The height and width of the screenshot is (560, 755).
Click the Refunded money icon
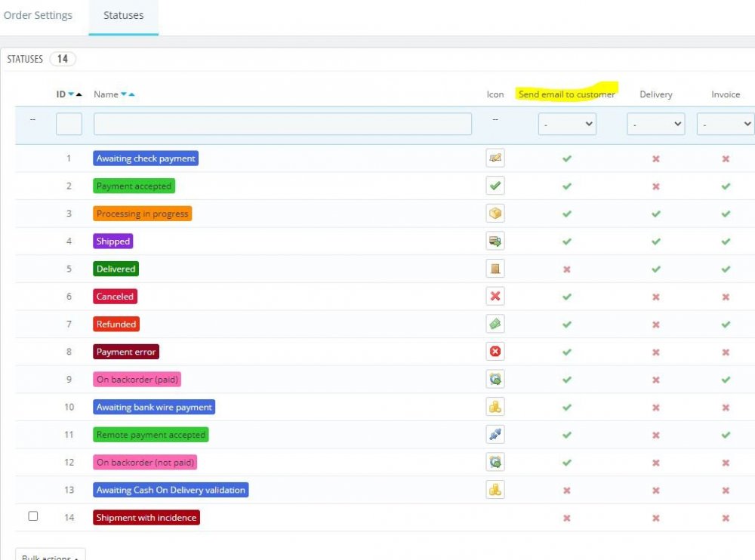pos(495,325)
